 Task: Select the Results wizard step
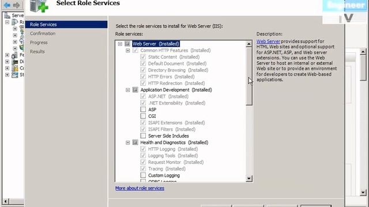click(37, 52)
